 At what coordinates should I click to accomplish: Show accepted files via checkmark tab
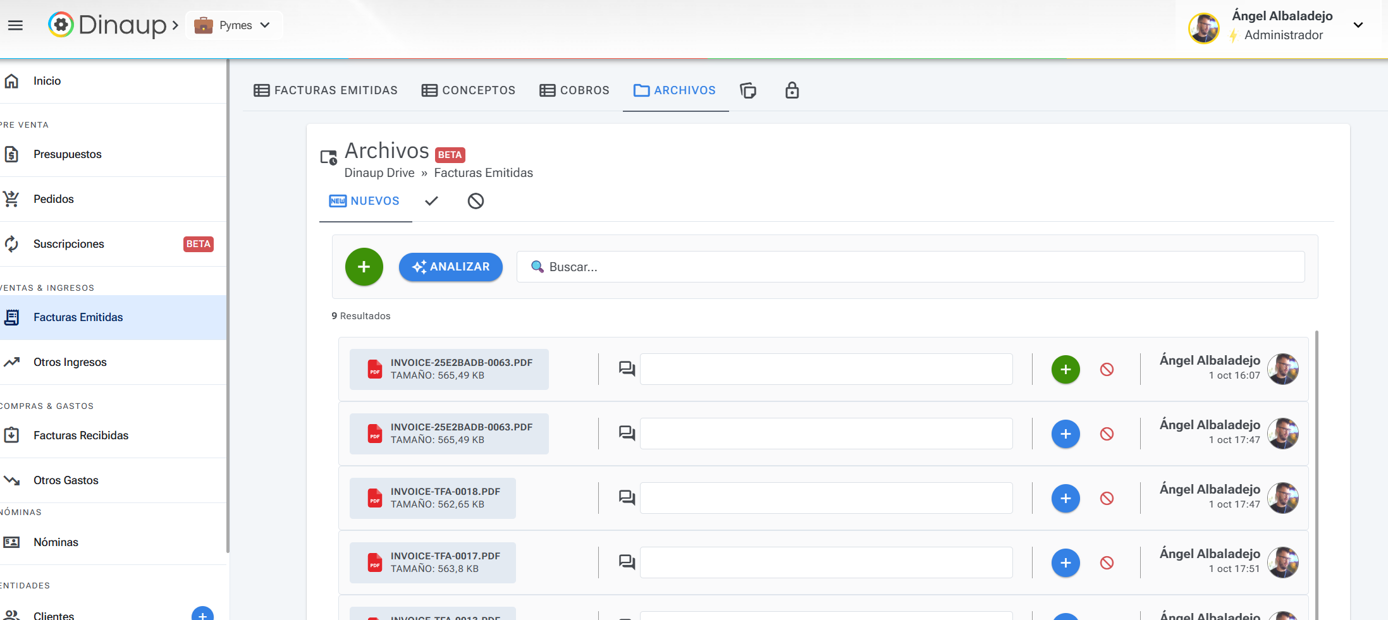pyautogui.click(x=431, y=201)
